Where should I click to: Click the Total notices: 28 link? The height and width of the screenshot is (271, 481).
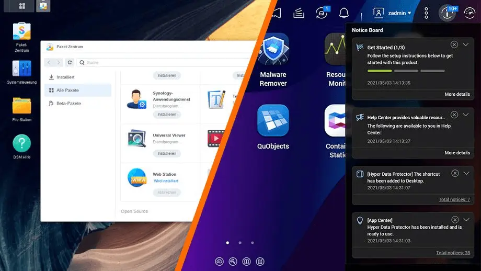click(453, 253)
